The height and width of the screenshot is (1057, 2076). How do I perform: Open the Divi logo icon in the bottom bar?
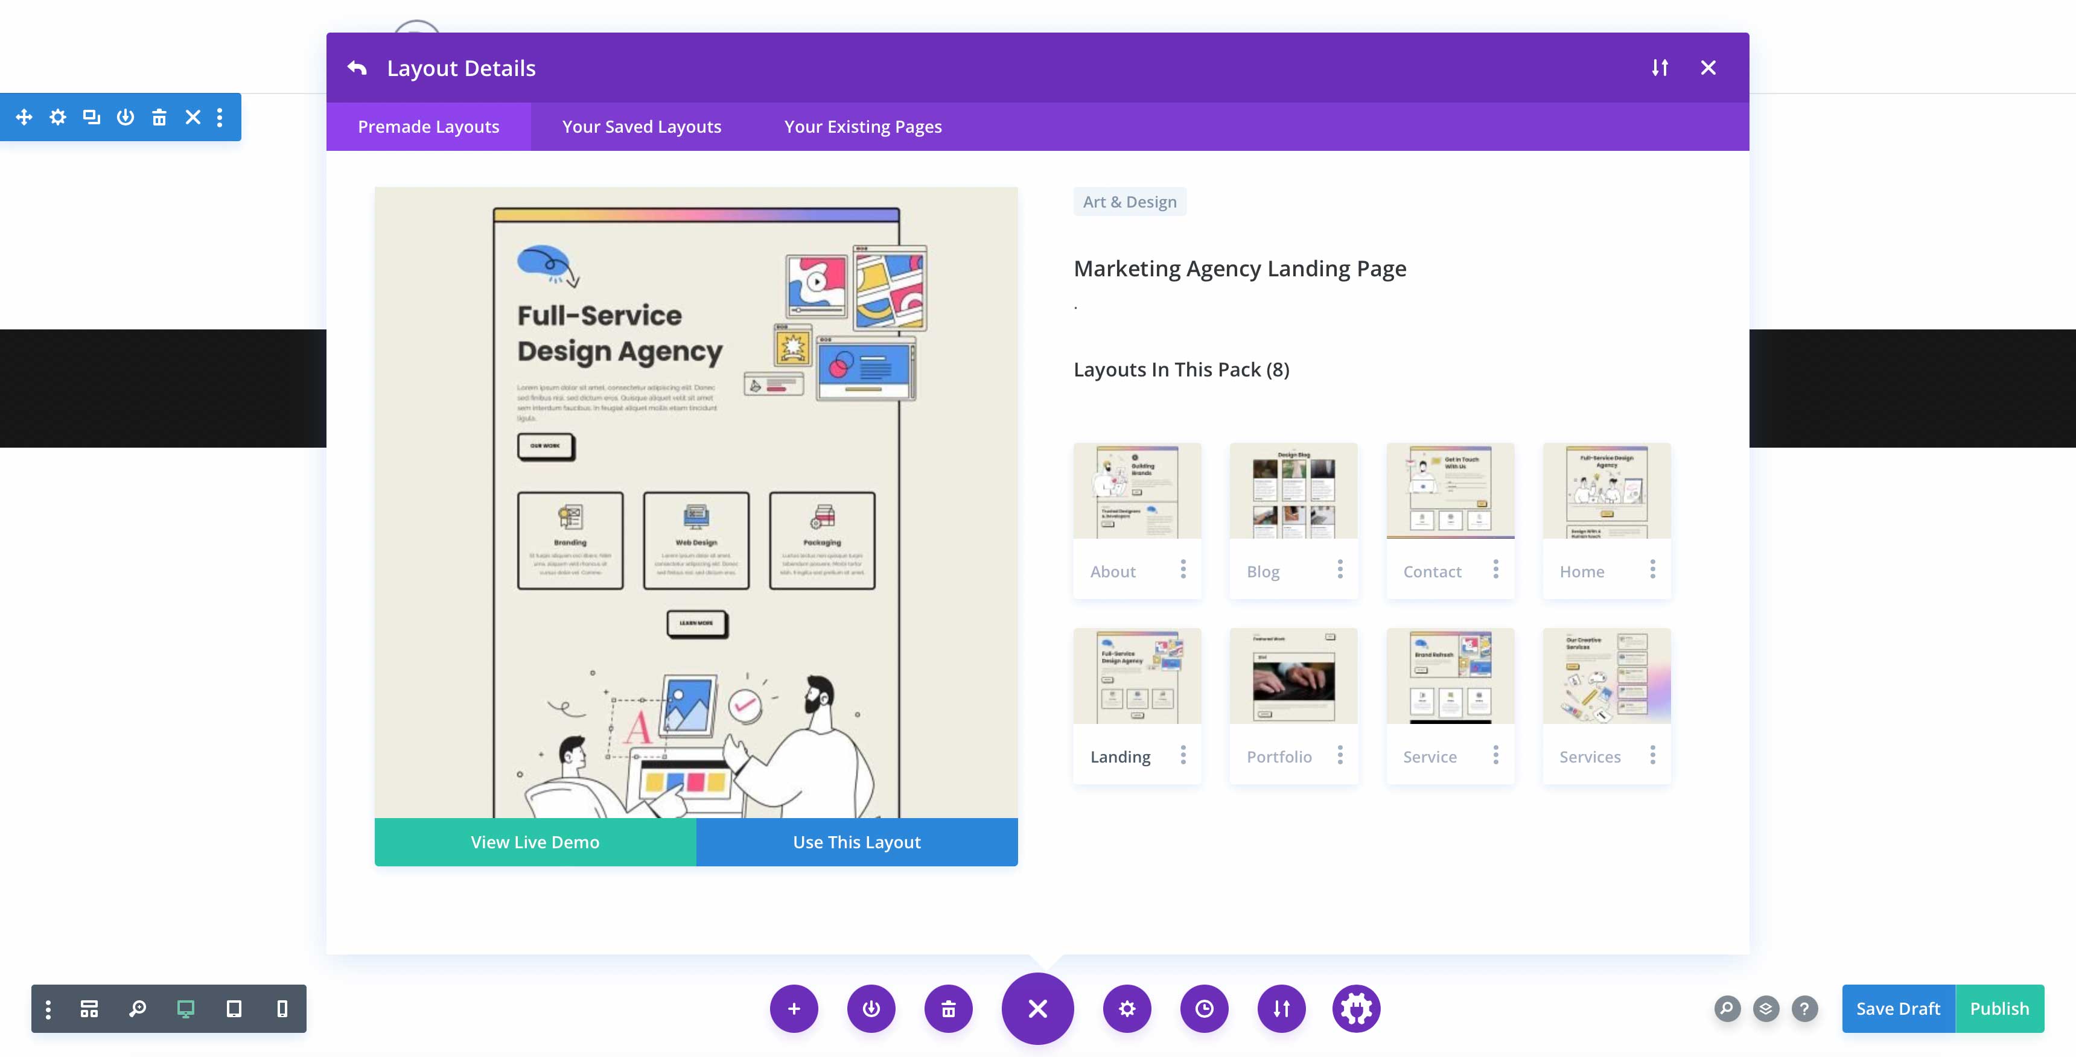(1356, 1008)
